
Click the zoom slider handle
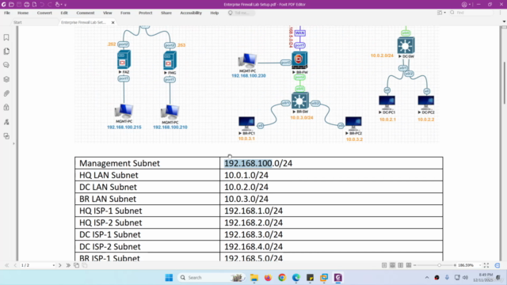439,265
